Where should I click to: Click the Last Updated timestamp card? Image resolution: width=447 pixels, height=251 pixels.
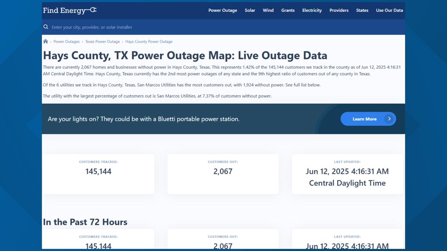pos(347,174)
